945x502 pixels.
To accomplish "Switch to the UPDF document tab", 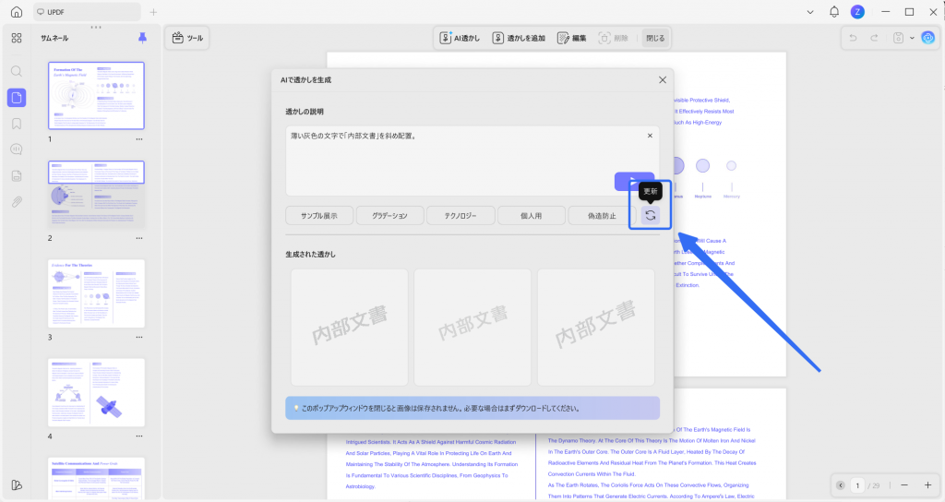I will [x=88, y=12].
